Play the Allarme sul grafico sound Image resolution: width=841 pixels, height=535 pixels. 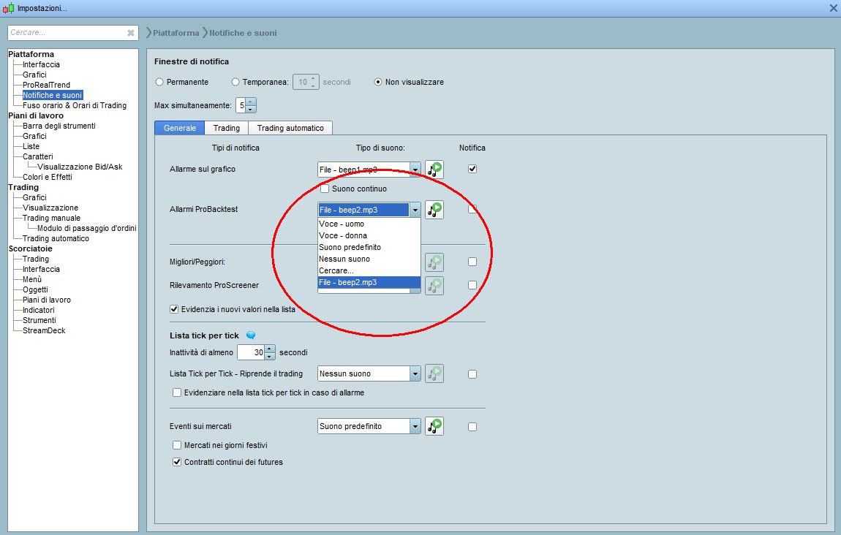pyautogui.click(x=434, y=170)
